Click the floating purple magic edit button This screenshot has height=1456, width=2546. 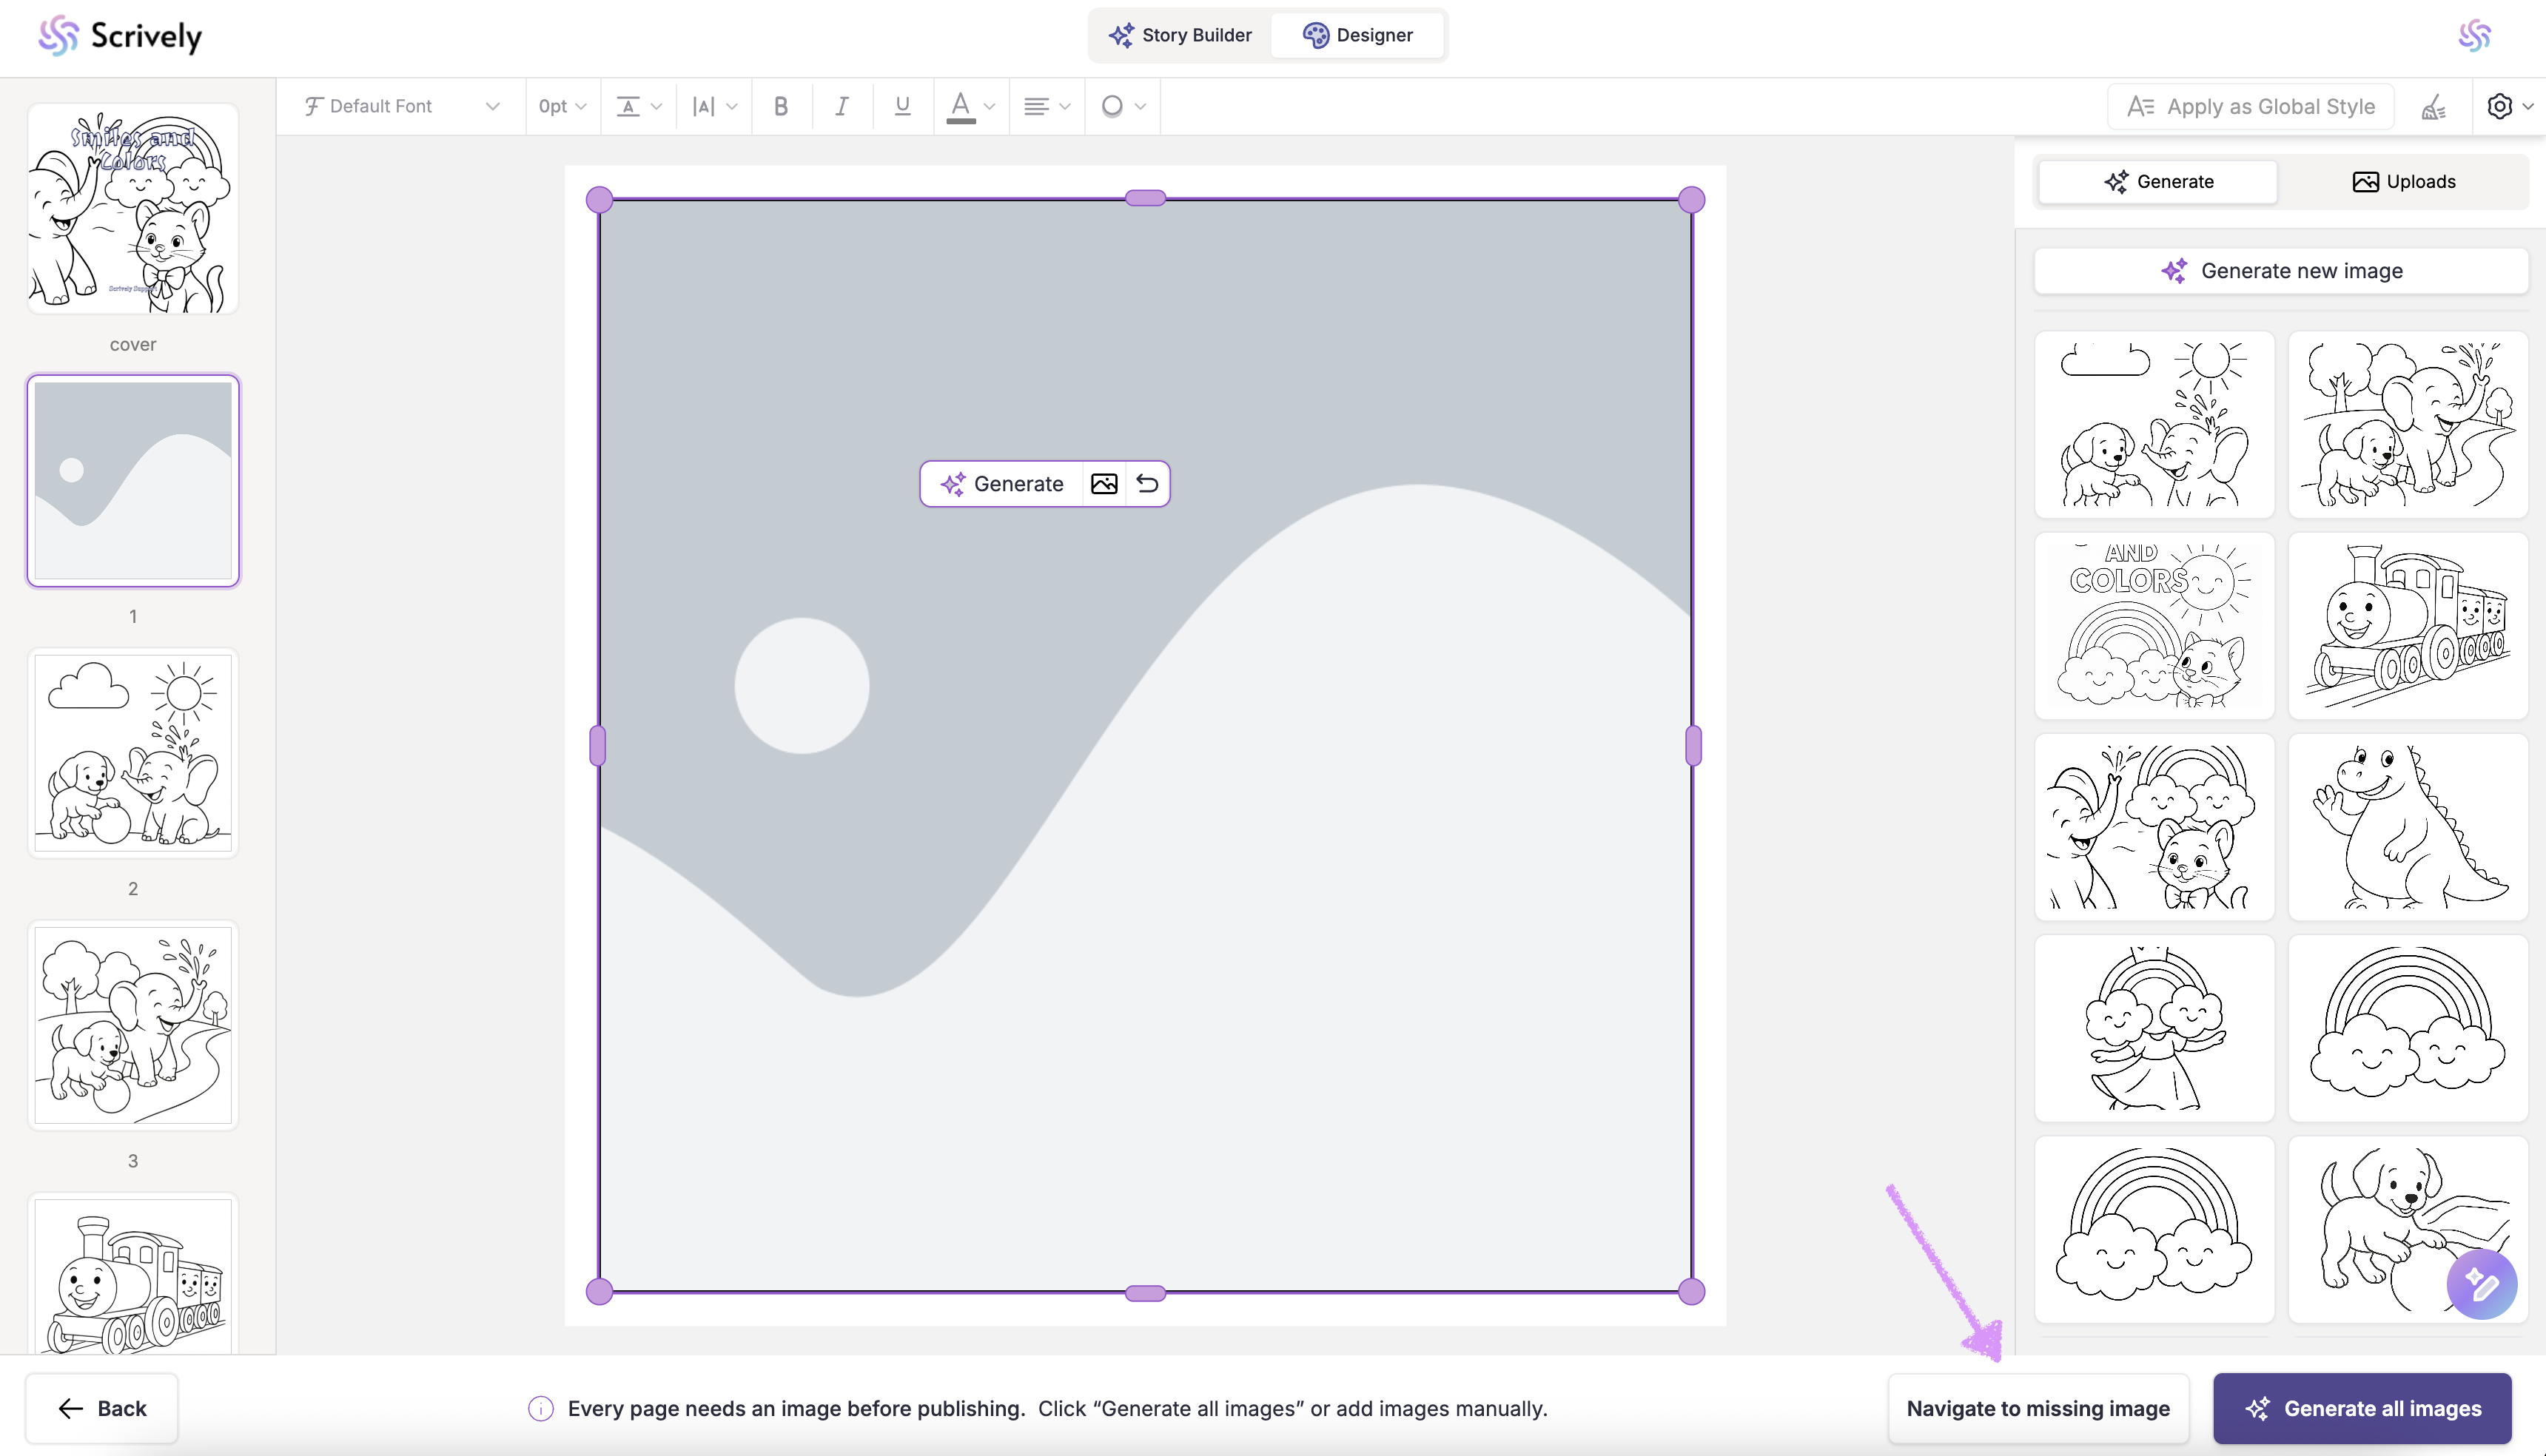(x=2481, y=1284)
